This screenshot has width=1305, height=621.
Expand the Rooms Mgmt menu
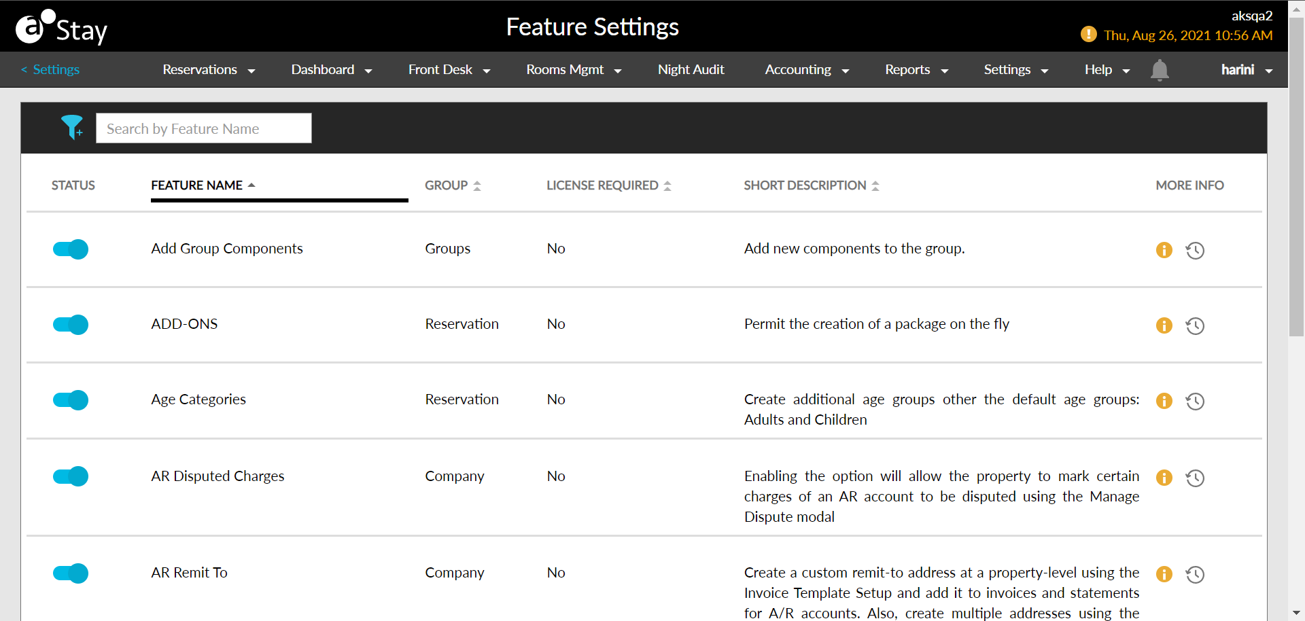573,69
